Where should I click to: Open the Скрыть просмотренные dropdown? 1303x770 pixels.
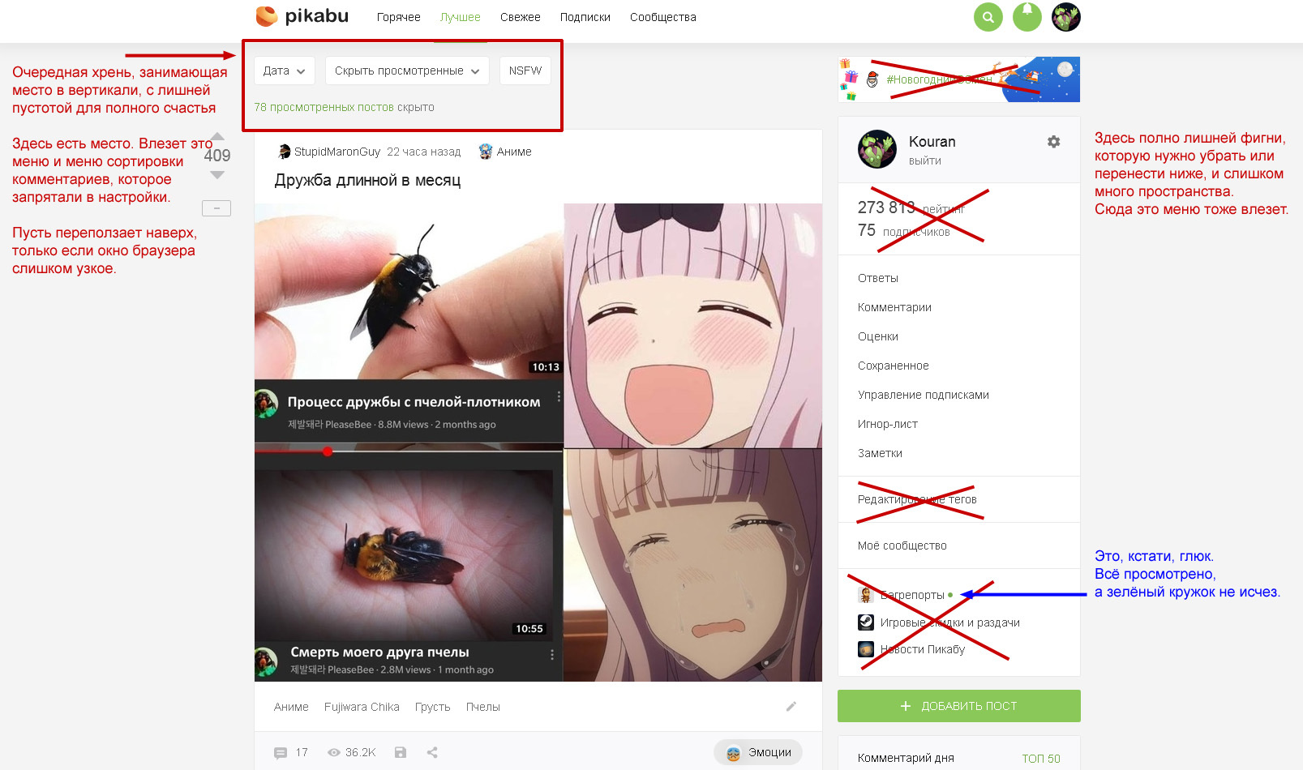tap(407, 71)
